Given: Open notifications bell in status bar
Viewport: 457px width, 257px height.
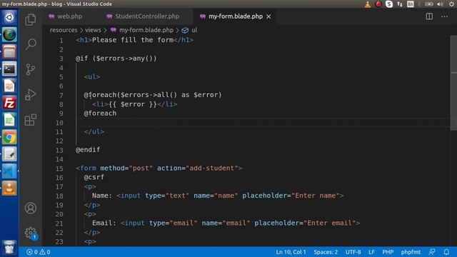Looking at the screenshot, I should (446, 252).
